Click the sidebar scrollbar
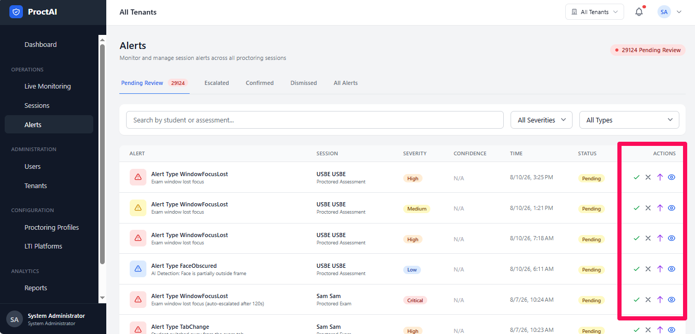695x334 pixels. [x=102, y=154]
